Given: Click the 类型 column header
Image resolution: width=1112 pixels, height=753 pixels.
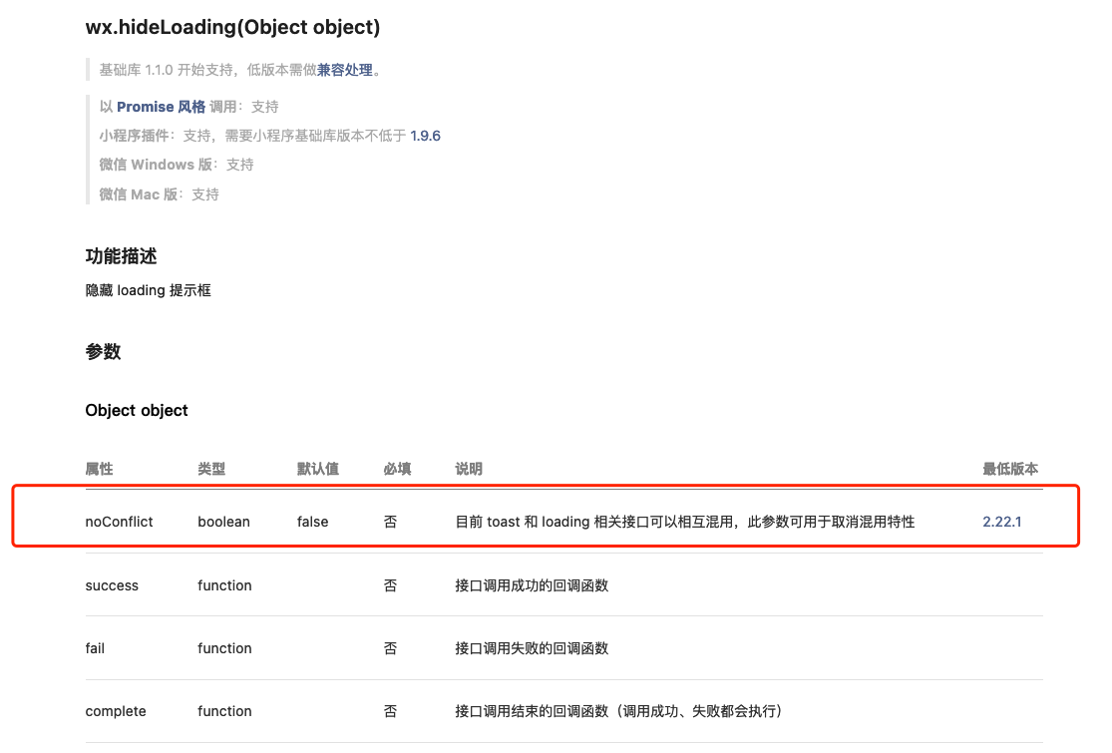Looking at the screenshot, I should (x=210, y=469).
